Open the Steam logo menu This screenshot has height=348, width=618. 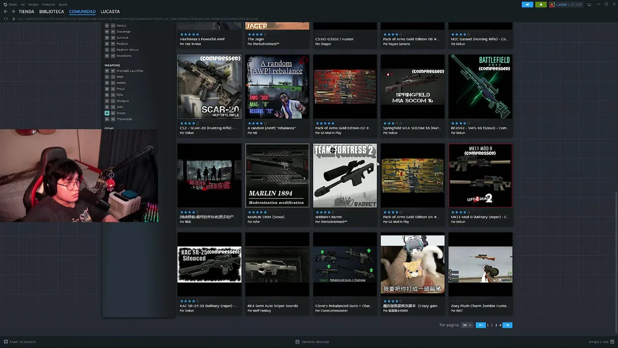(x=5, y=4)
